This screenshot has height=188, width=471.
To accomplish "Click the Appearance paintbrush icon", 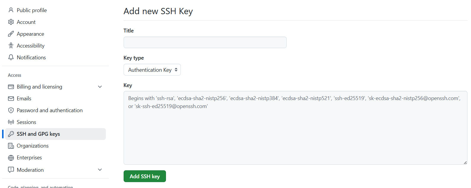I will coord(11,34).
